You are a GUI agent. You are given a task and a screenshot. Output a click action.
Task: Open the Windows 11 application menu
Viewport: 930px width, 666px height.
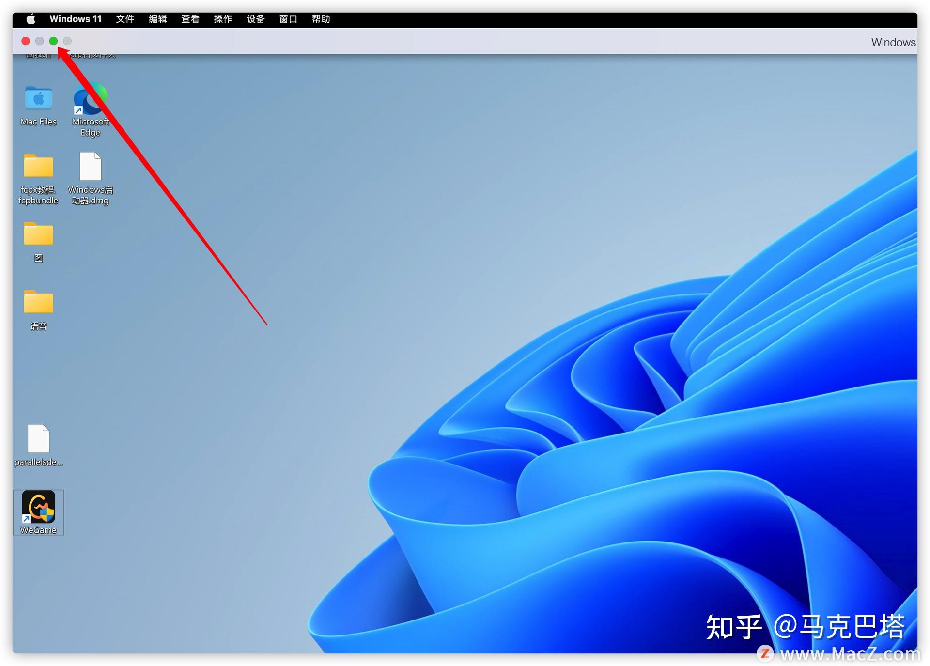tap(76, 19)
